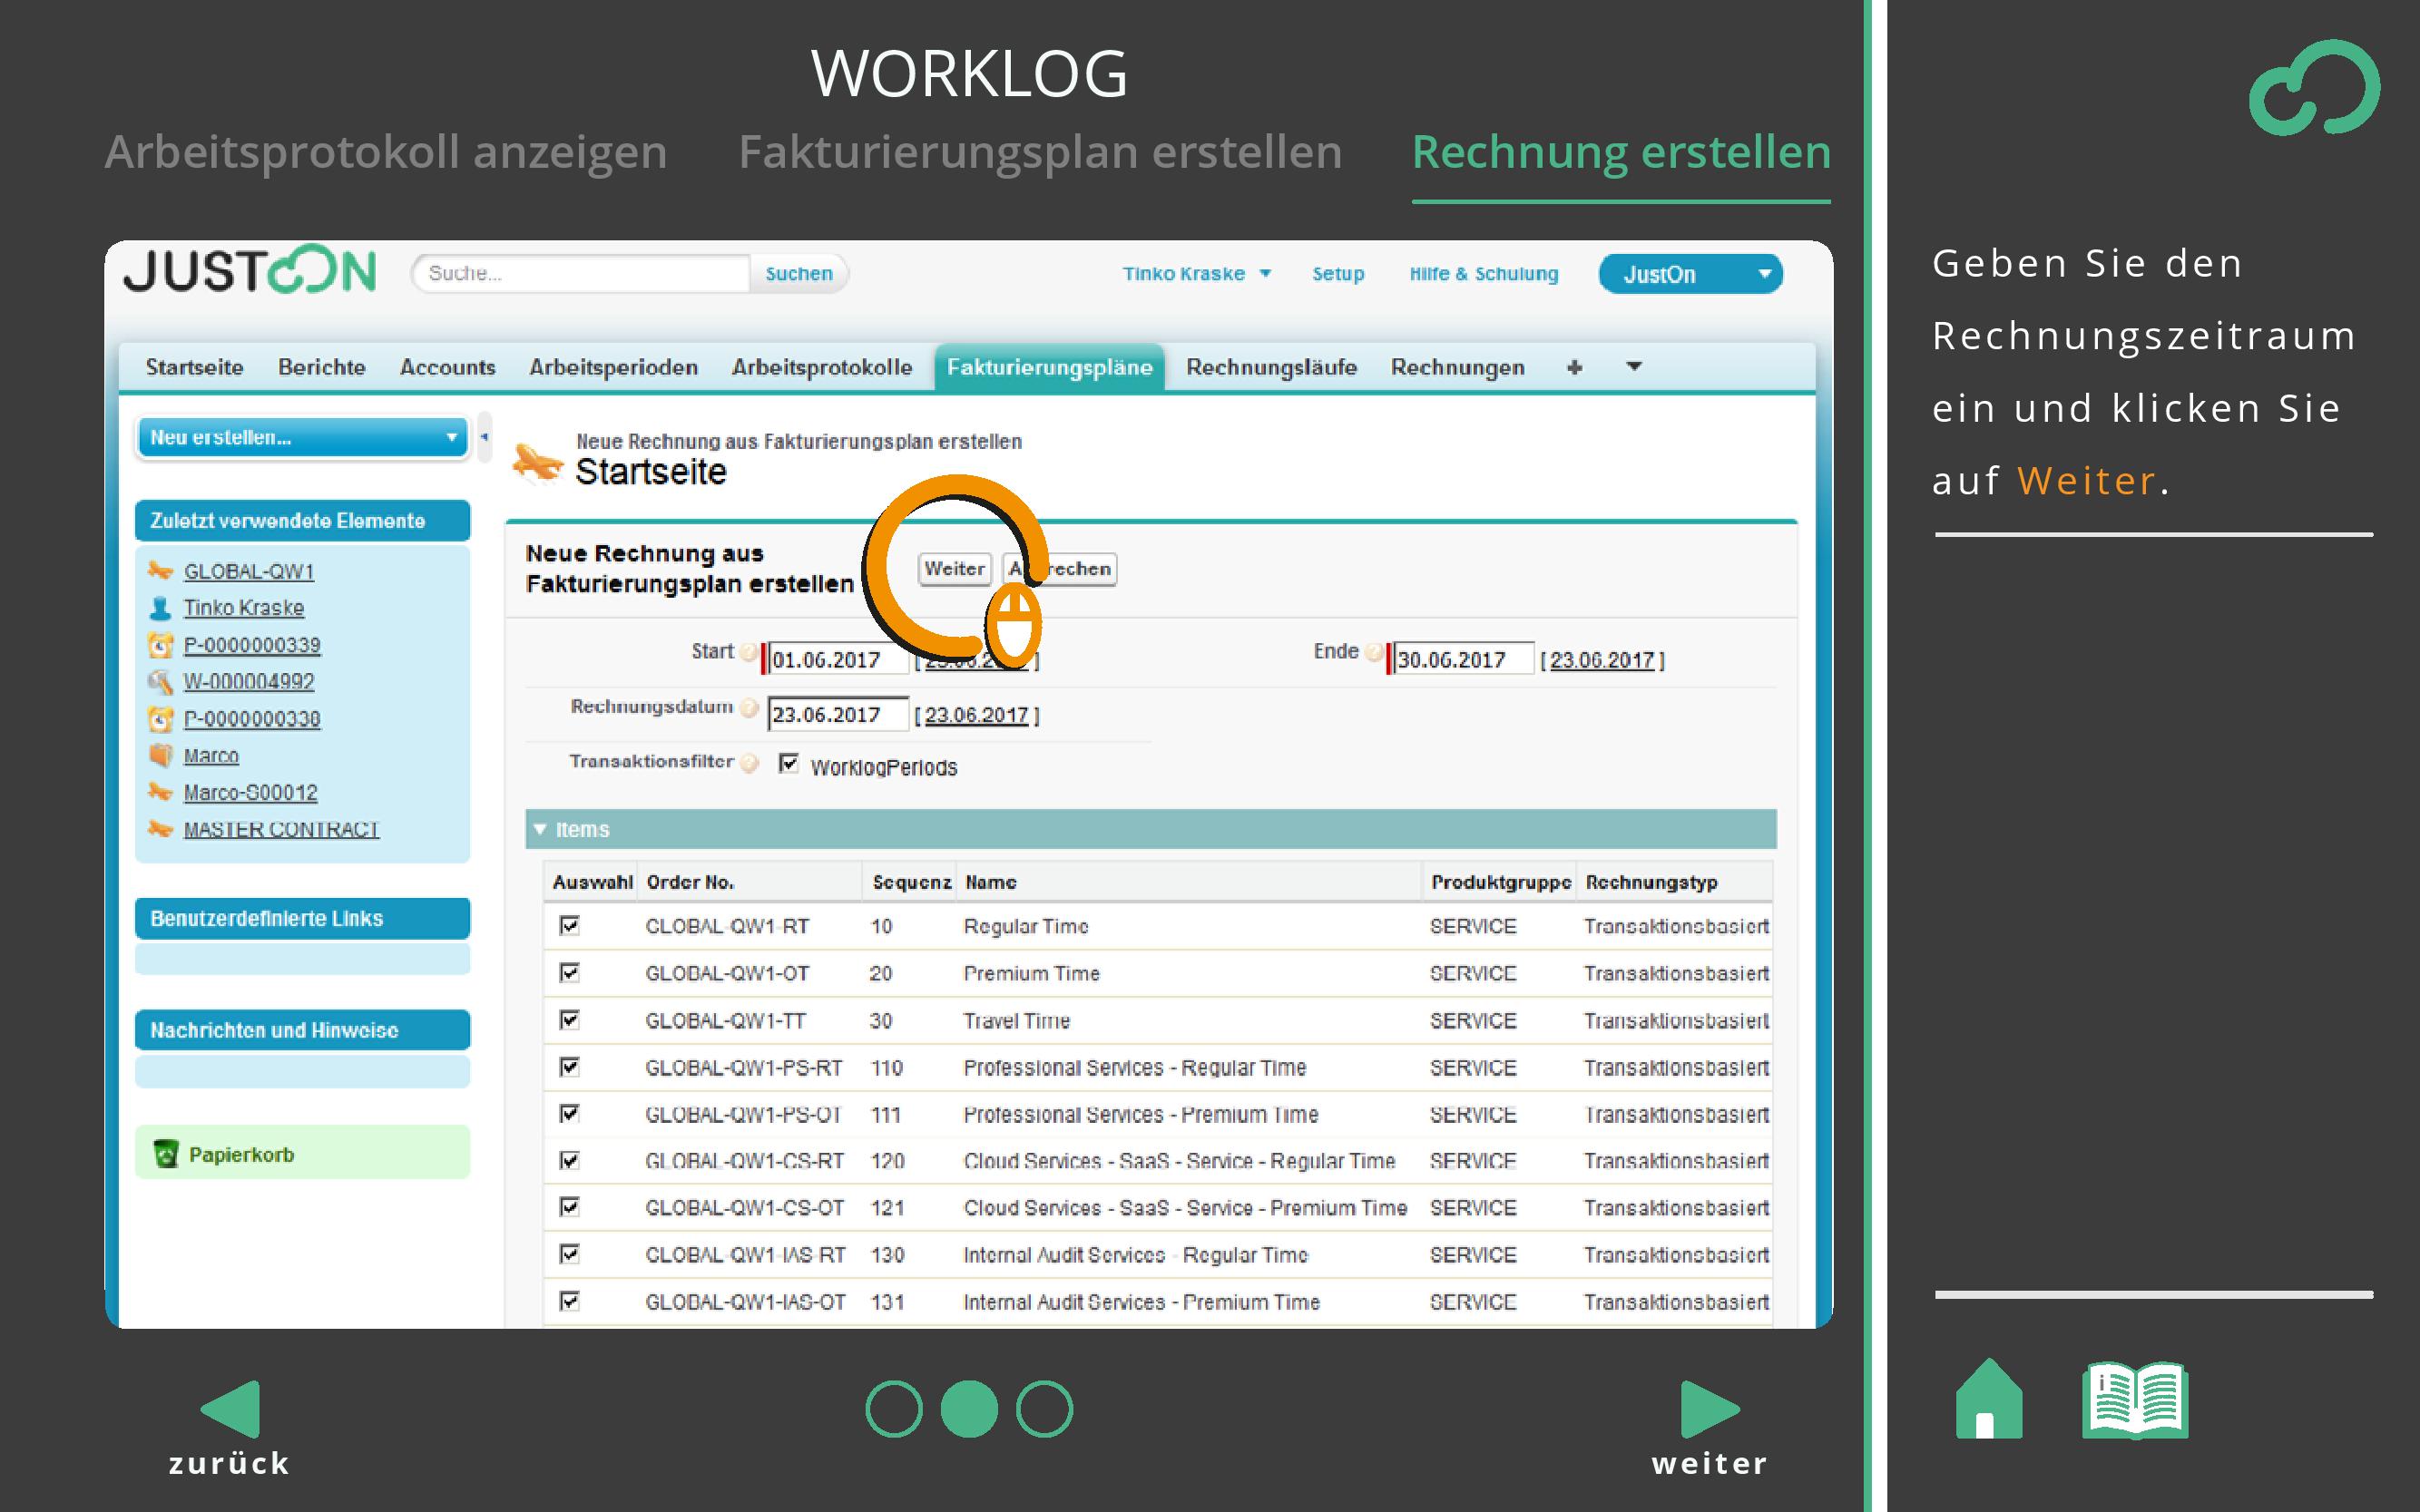2420x1512 pixels.
Task: Click the Ende date input field
Action: click(1462, 660)
